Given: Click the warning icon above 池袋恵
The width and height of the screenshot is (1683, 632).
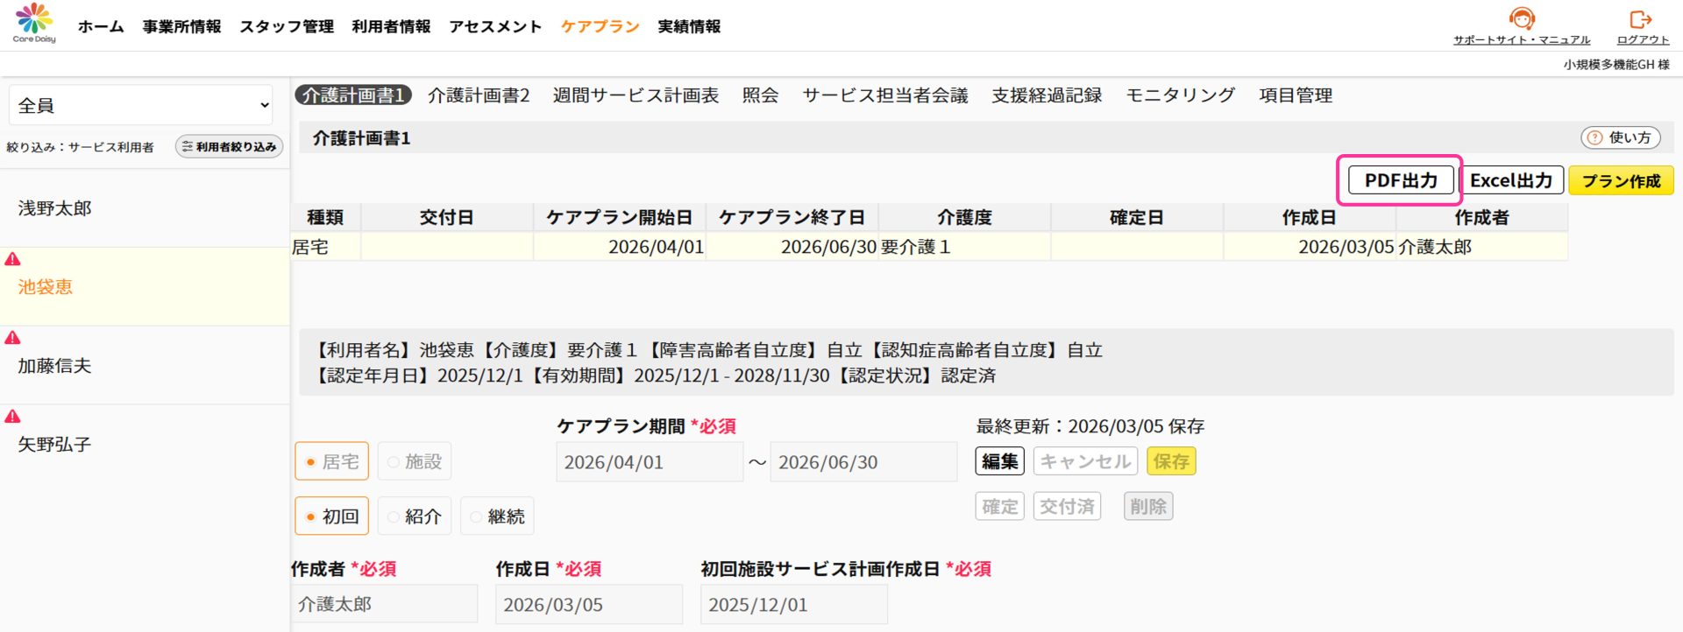Looking at the screenshot, I should point(12,259).
